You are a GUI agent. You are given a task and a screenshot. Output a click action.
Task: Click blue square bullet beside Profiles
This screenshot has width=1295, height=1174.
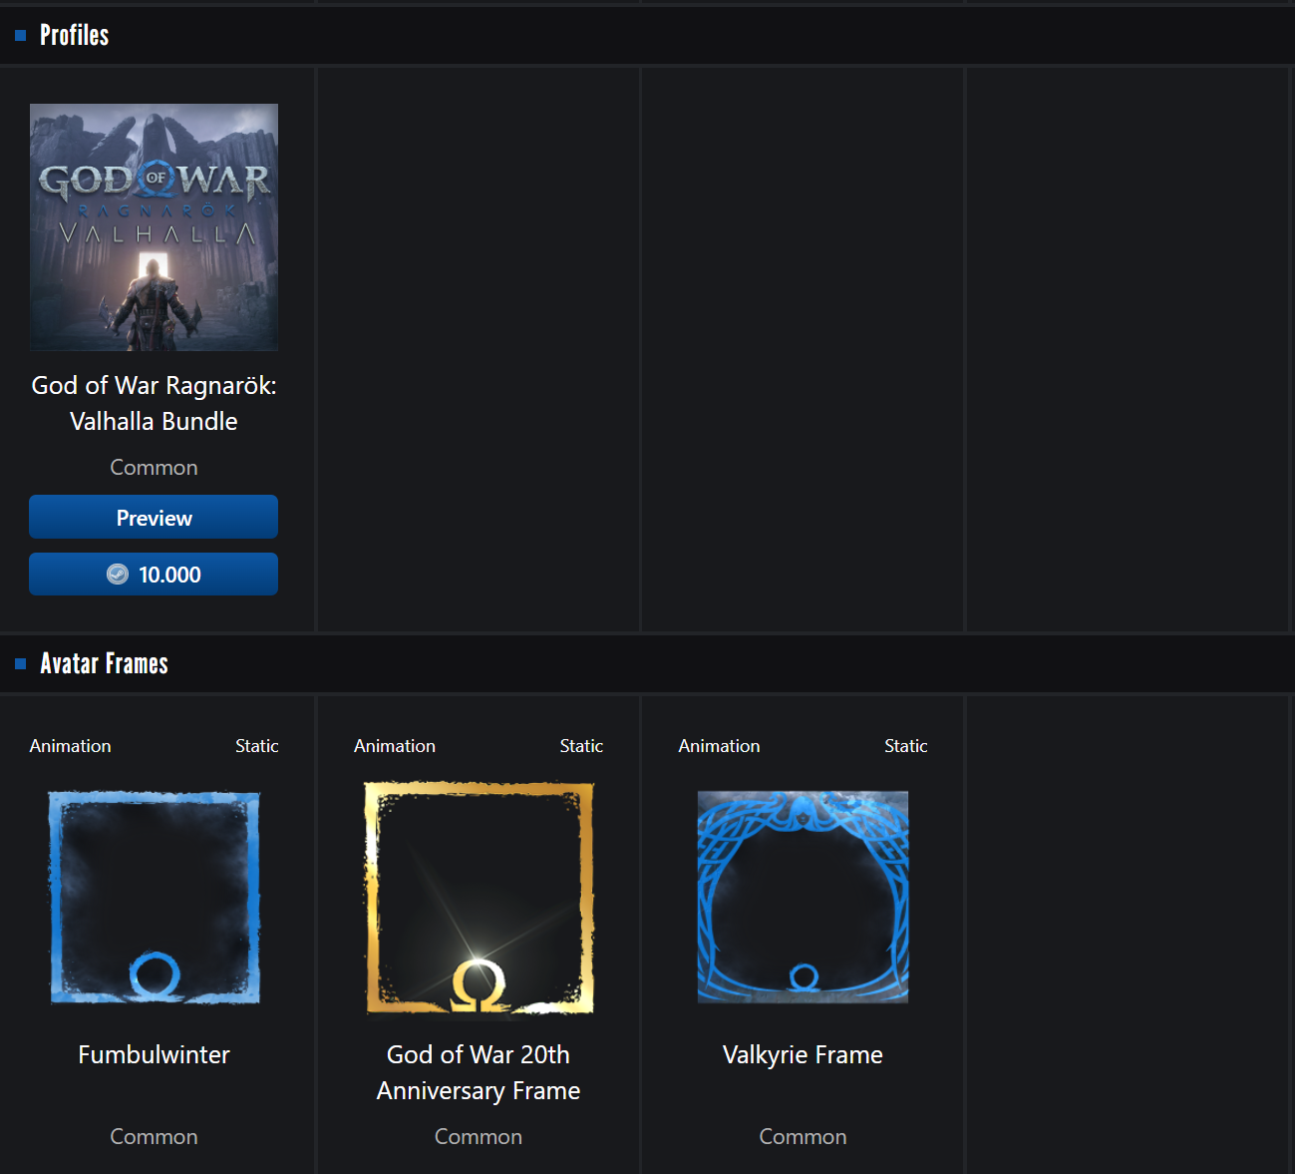click(20, 36)
